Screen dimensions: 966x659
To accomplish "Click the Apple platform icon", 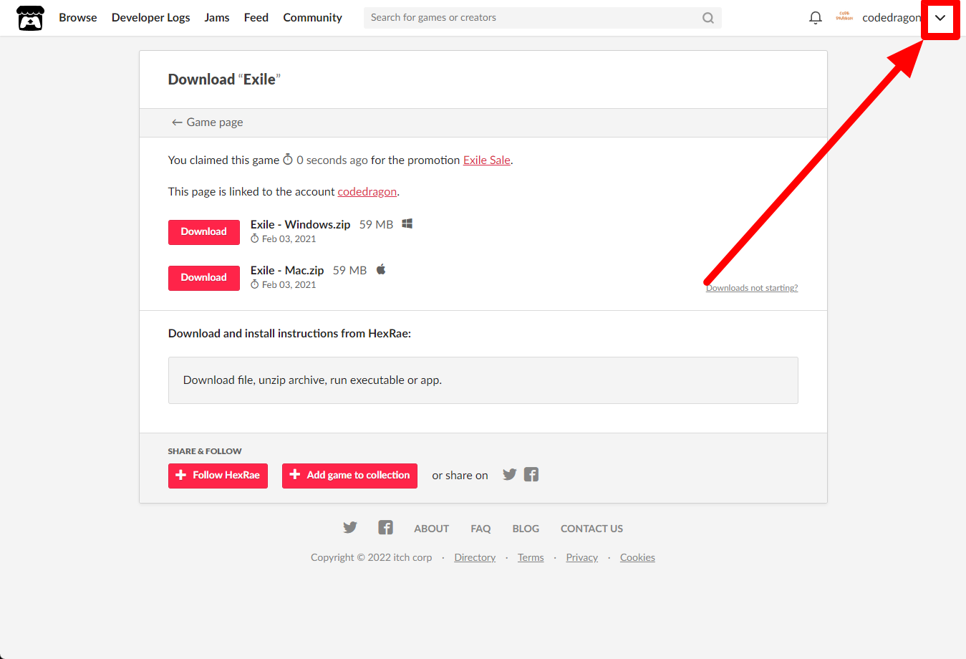I will pyautogui.click(x=381, y=269).
